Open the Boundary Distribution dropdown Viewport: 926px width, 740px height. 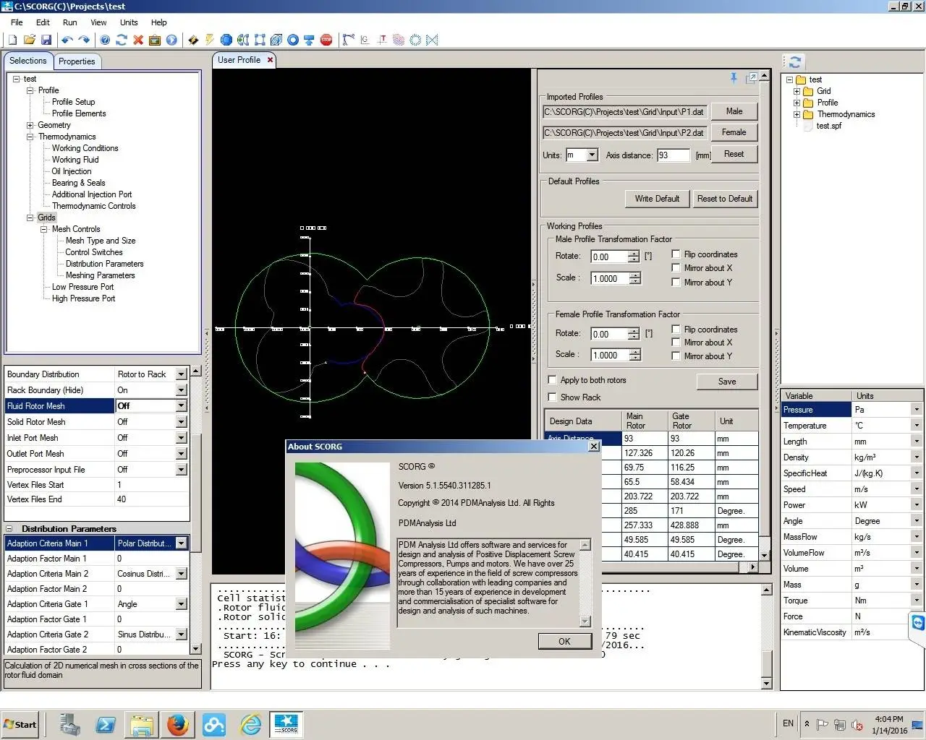point(182,374)
